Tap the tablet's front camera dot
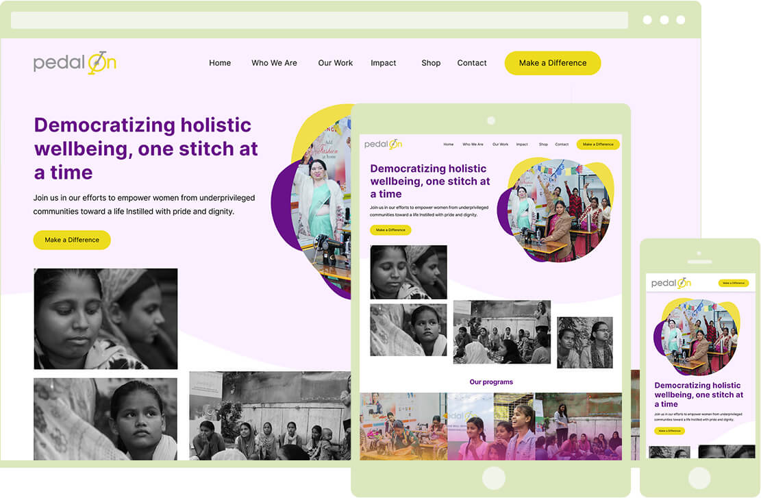761x498 pixels. pyautogui.click(x=490, y=121)
